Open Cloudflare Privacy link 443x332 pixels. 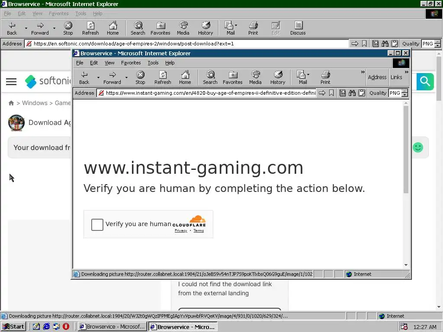(x=181, y=231)
